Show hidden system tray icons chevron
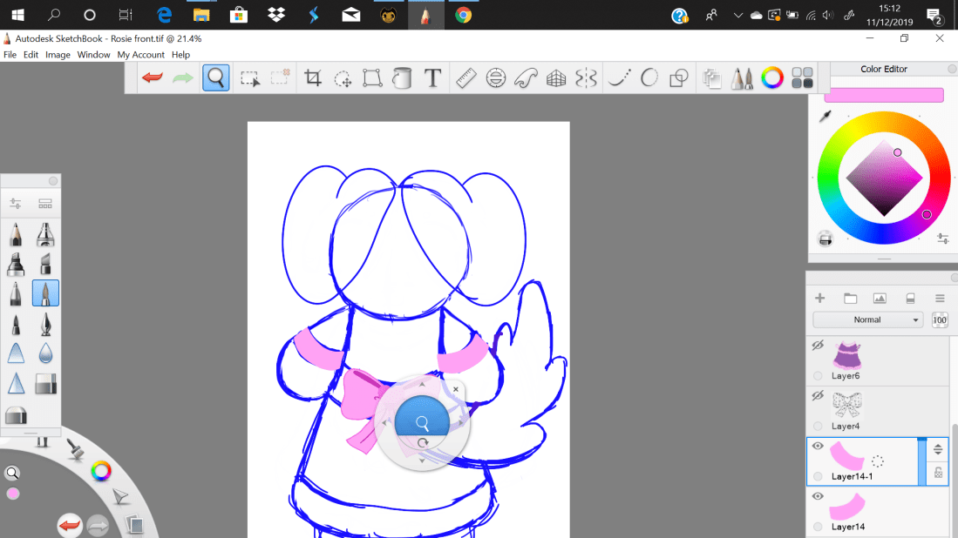Viewport: 958px width, 538px height. click(738, 15)
